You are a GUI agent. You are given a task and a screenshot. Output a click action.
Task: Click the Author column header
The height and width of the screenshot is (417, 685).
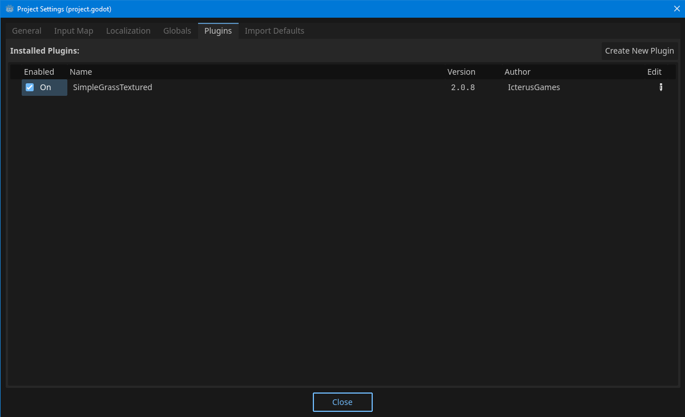click(517, 72)
